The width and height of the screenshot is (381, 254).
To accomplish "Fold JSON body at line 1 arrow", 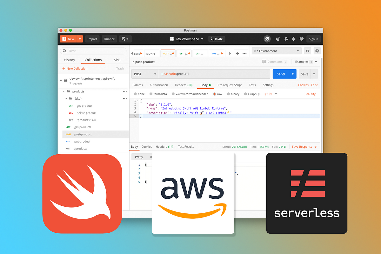I will point(137,101).
